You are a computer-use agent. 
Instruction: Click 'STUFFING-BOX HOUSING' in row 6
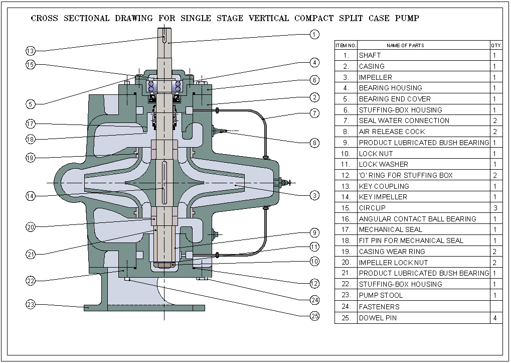(x=401, y=110)
